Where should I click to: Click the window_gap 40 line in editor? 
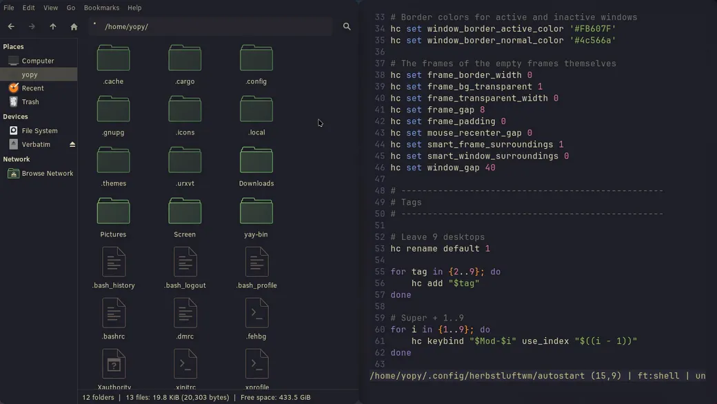(443, 168)
